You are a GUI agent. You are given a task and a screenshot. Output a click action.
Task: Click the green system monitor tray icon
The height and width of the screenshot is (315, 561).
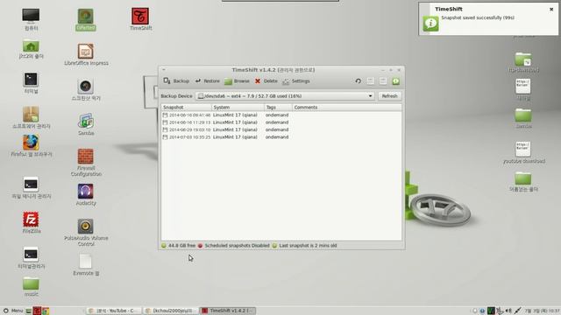[491, 311]
